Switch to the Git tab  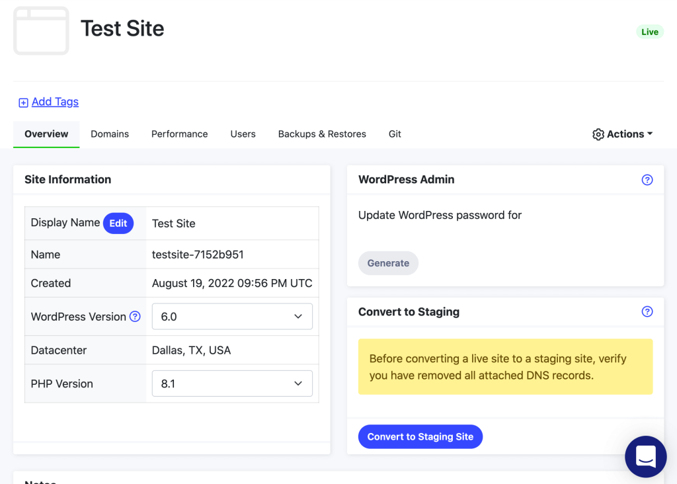(x=395, y=134)
